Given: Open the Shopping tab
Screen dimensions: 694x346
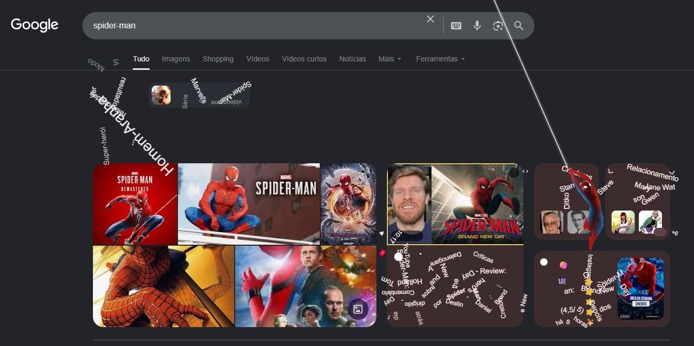Looking at the screenshot, I should click(x=218, y=59).
